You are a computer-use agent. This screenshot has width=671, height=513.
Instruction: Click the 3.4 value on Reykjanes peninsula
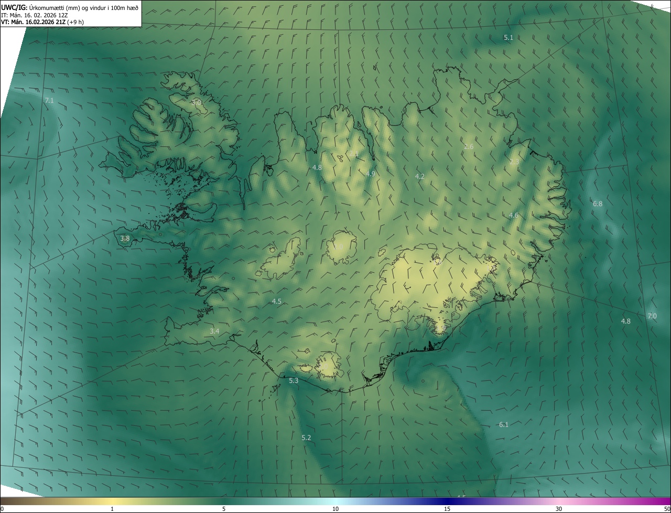pyautogui.click(x=214, y=332)
